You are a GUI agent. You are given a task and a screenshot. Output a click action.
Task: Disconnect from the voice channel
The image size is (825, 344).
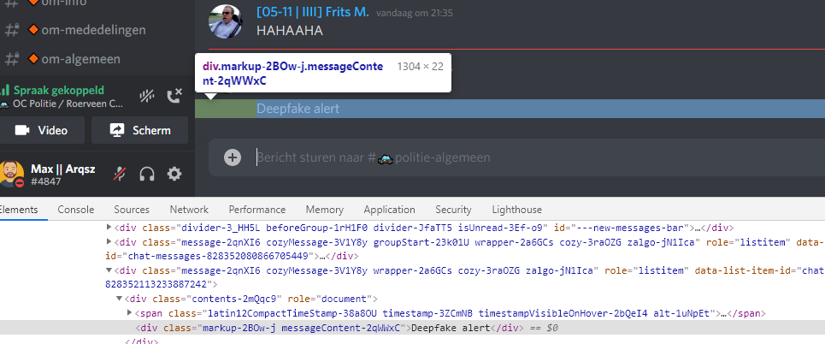(x=174, y=97)
